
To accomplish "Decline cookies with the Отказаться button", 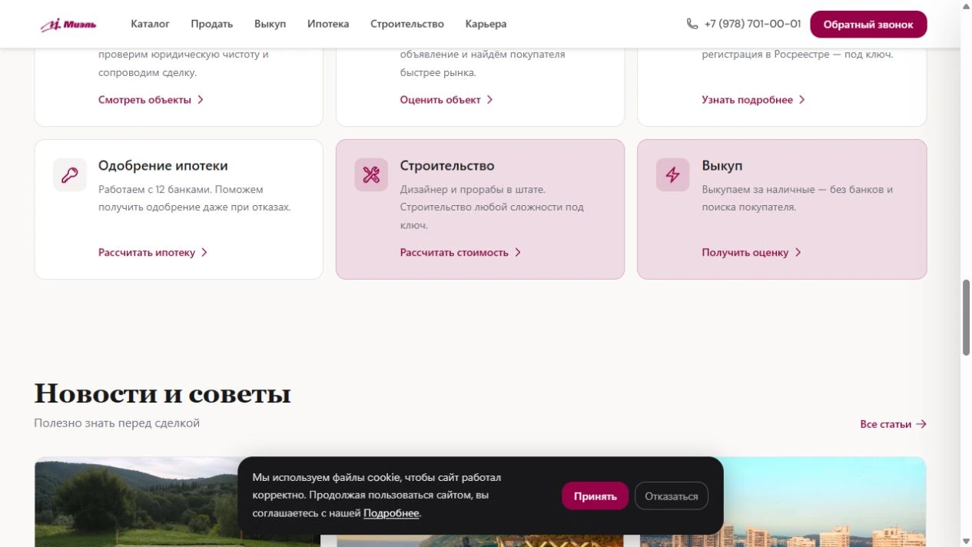I will [672, 496].
